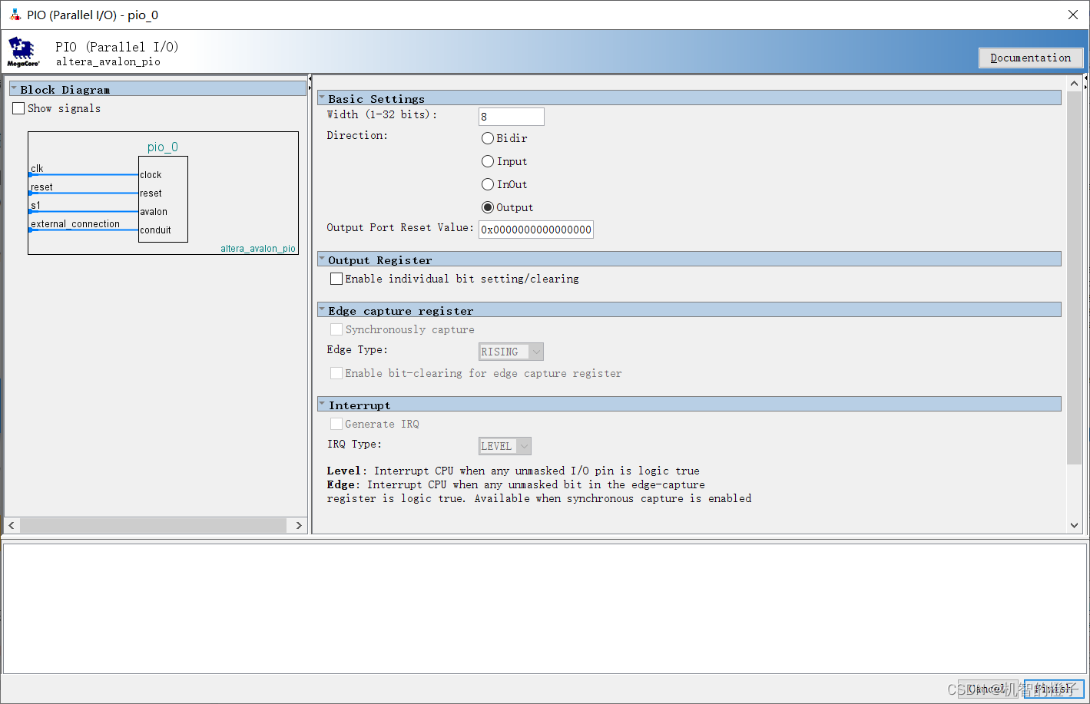Select the Bidir direction radio button
Image resolution: width=1090 pixels, height=704 pixels.
[488, 138]
